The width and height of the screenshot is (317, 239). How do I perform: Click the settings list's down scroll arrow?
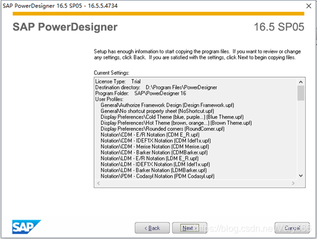pyautogui.click(x=300, y=176)
